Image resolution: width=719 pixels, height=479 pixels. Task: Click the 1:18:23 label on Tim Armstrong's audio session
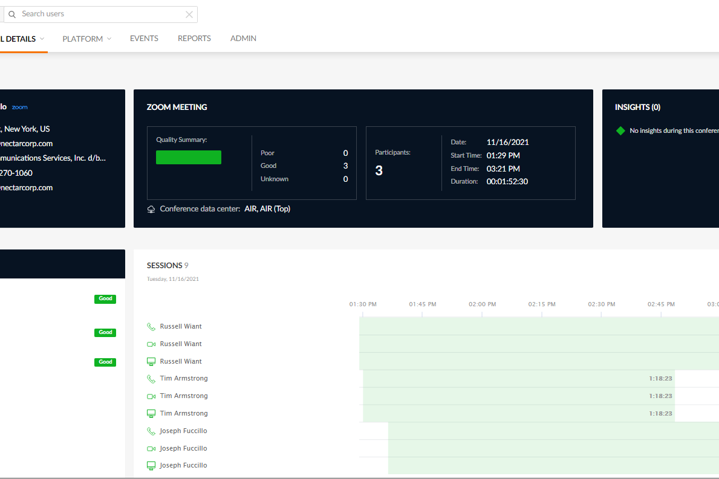click(x=660, y=379)
